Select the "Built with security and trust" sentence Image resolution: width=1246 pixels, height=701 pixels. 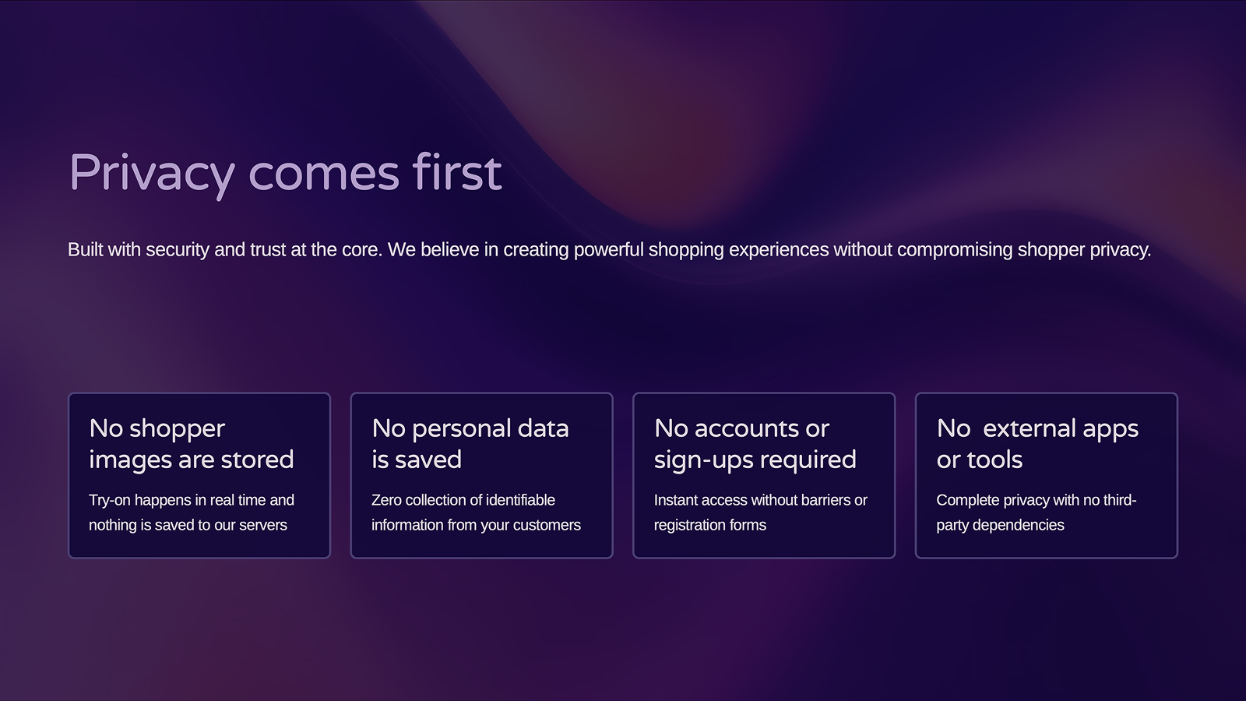[224, 250]
